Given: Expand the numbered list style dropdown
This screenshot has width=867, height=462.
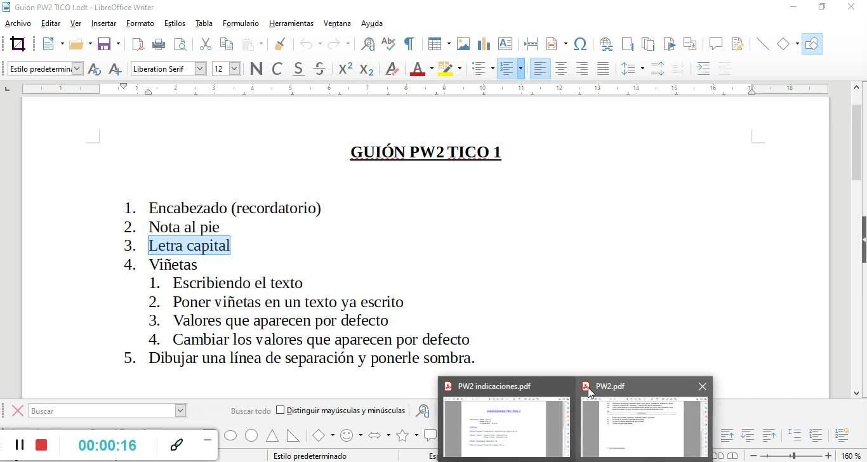Looking at the screenshot, I should [520, 69].
